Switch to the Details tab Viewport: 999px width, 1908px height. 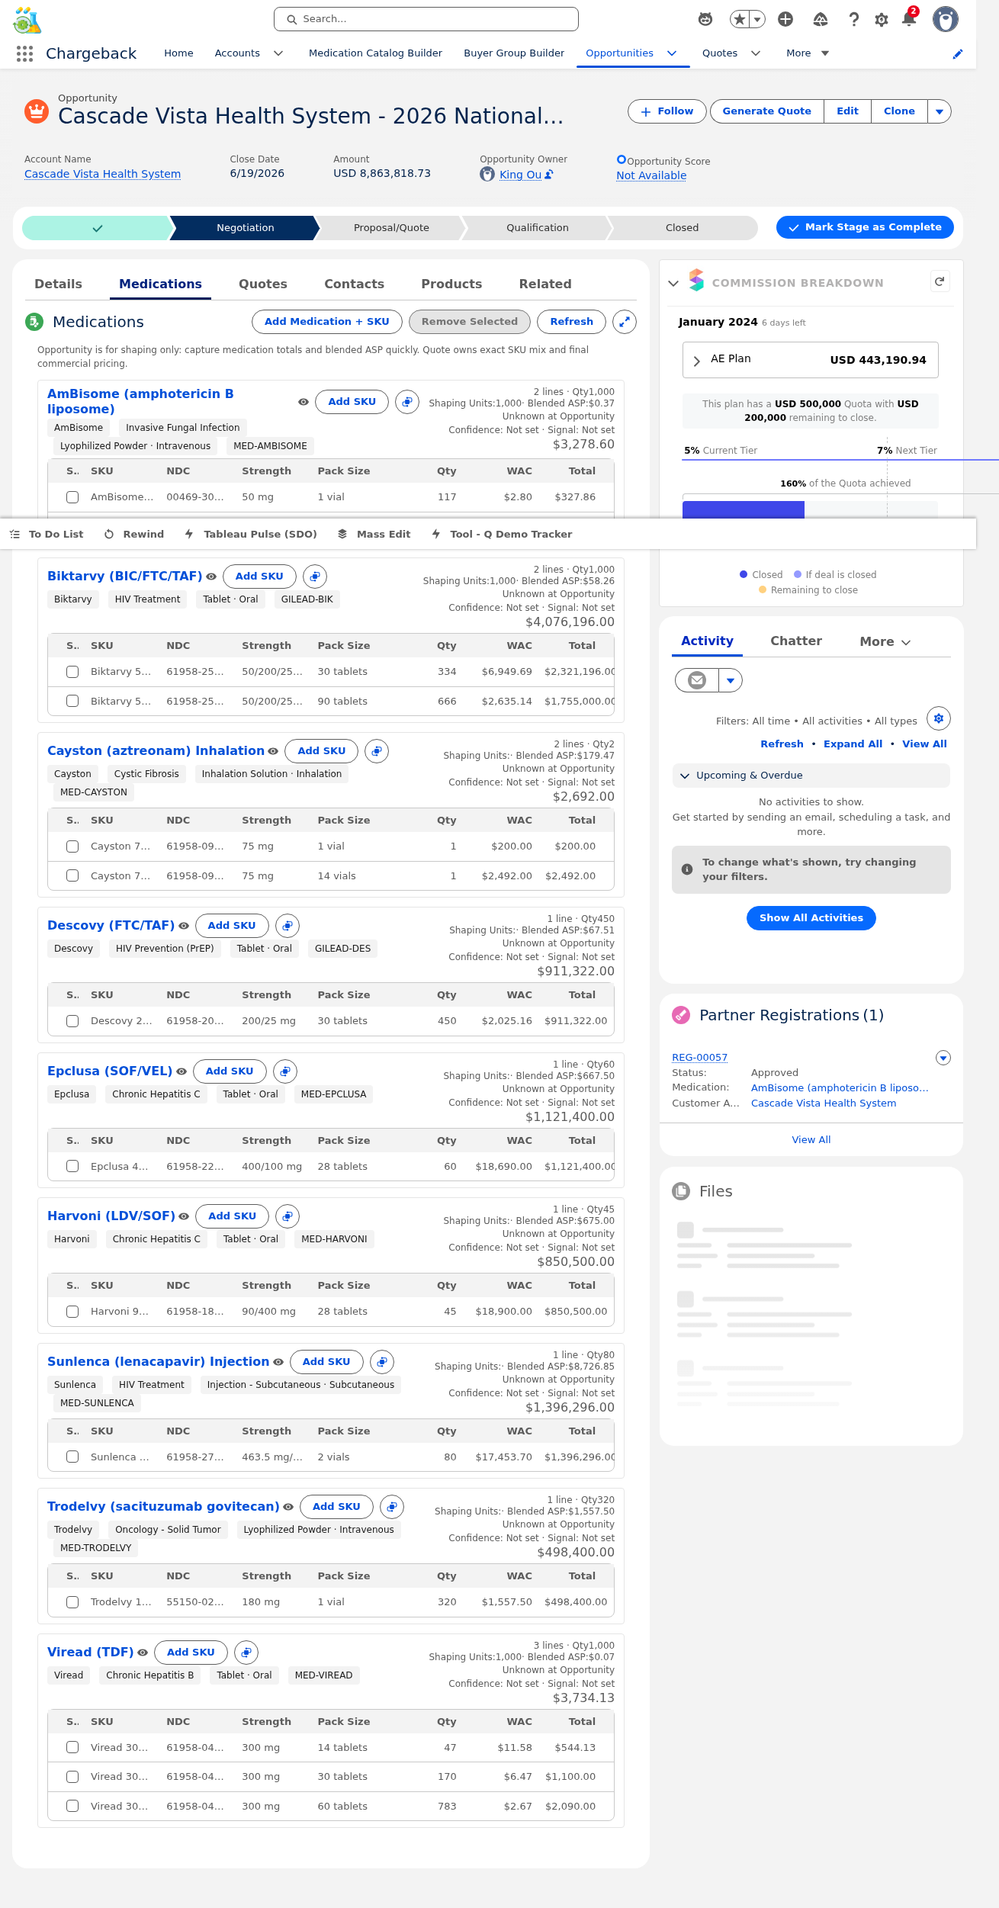[x=58, y=284]
